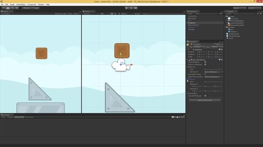Toggle Receive Shadows checkbox

[x=205, y=65]
